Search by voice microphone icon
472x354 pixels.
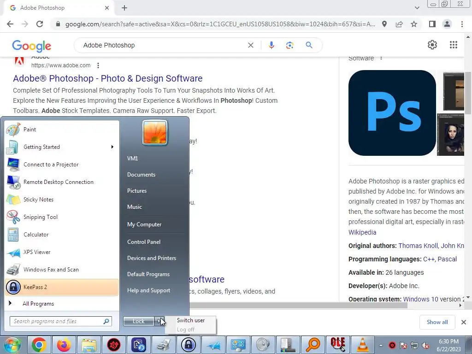click(271, 45)
